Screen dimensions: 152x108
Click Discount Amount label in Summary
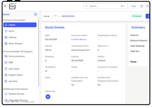(x=139, y=40)
